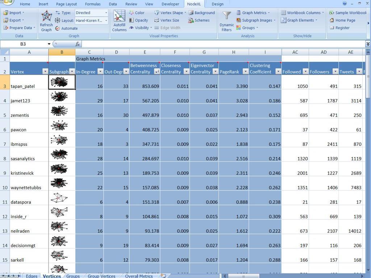Switch to the Home ribbon tab
Viewport: 371px width, 278px height.
[x=25, y=4]
